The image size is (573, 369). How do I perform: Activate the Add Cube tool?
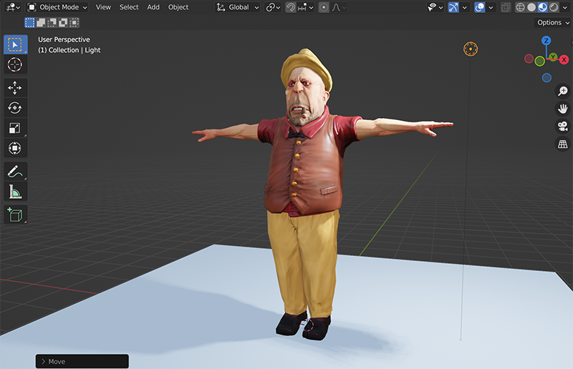[x=15, y=215]
